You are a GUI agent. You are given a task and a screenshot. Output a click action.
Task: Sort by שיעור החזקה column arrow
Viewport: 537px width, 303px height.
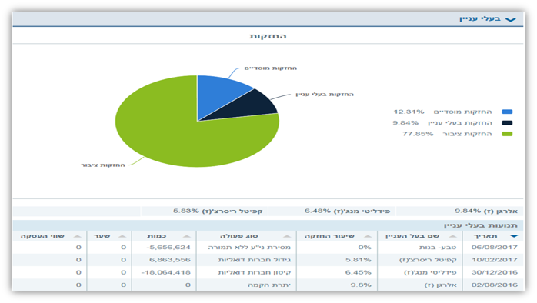pos(368,236)
